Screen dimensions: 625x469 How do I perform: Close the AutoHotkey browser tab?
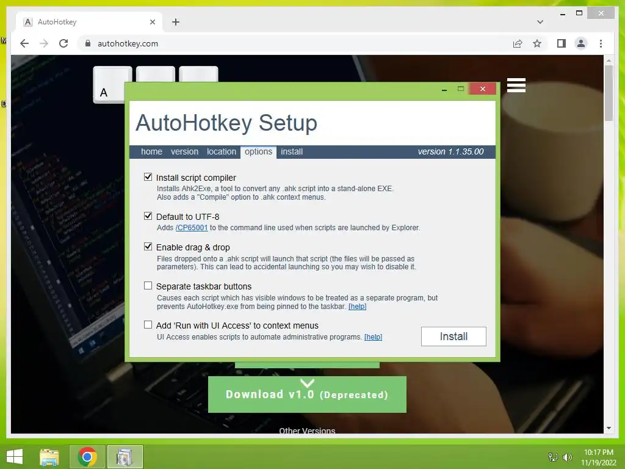tap(152, 22)
